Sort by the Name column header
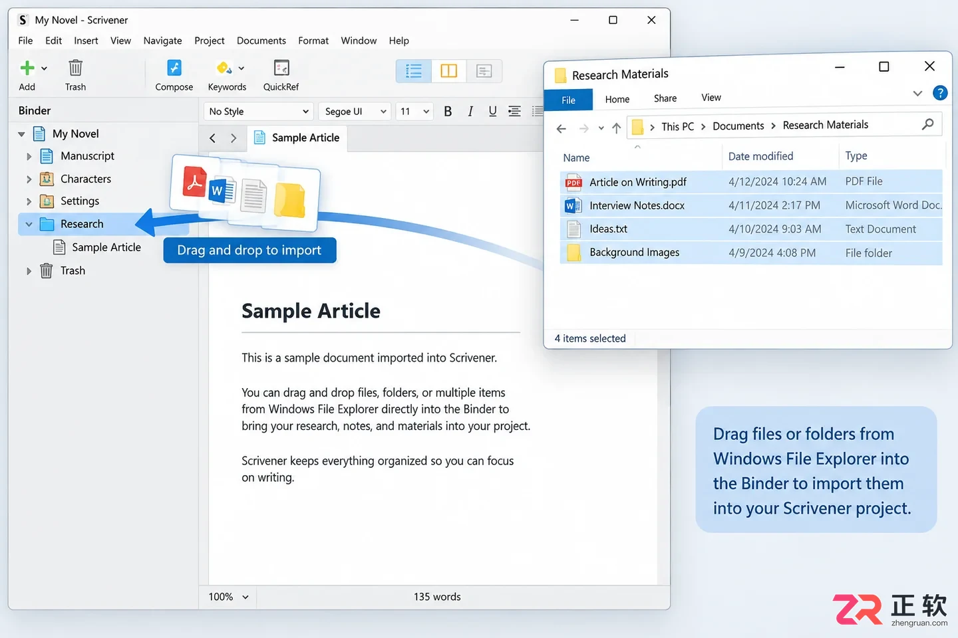The image size is (958, 638). (576, 158)
